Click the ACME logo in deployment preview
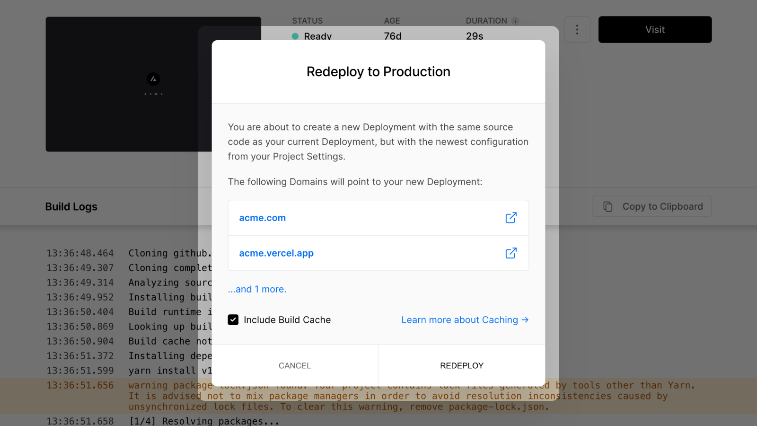757x426 pixels. (153, 79)
